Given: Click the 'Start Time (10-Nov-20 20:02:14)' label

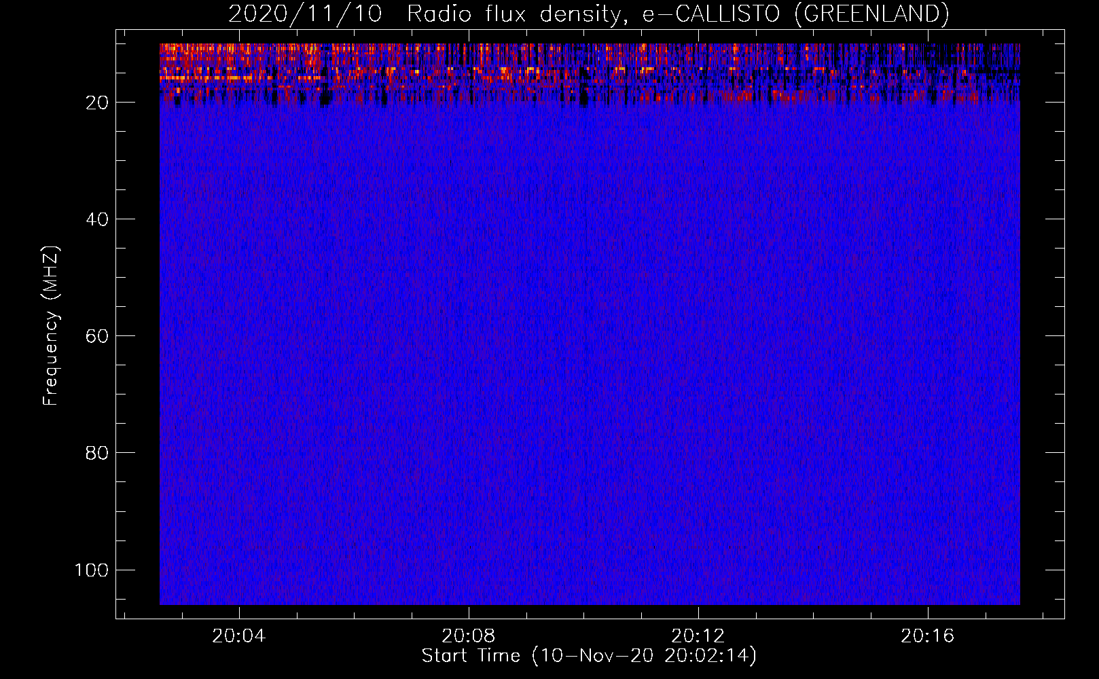Looking at the screenshot, I should click(x=589, y=656).
